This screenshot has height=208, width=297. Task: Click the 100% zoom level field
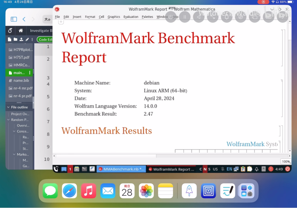pos(286,162)
